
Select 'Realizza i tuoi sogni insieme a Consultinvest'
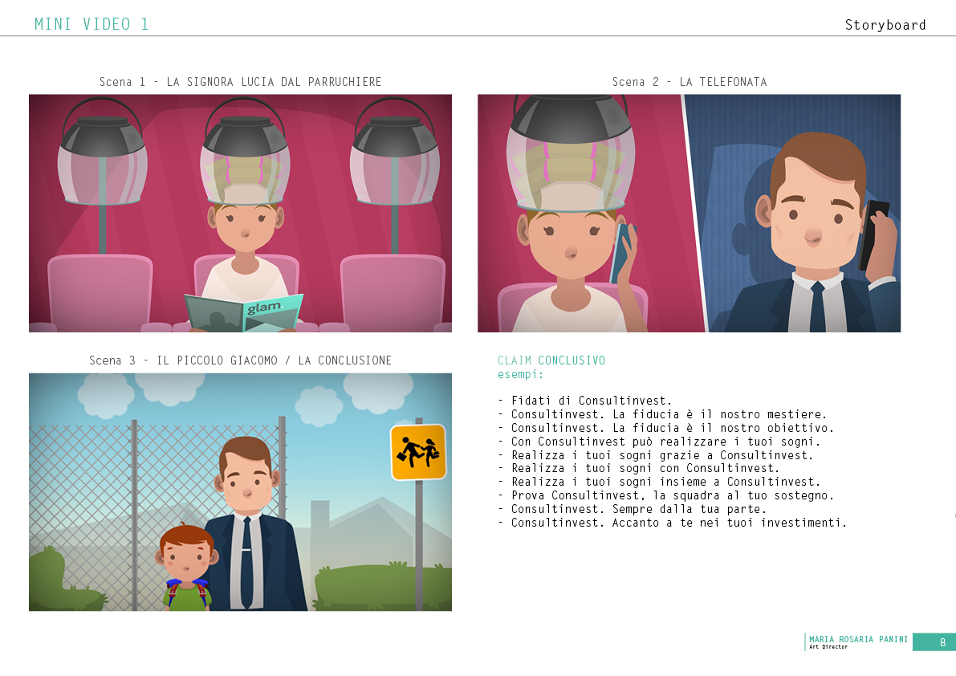coord(659,482)
